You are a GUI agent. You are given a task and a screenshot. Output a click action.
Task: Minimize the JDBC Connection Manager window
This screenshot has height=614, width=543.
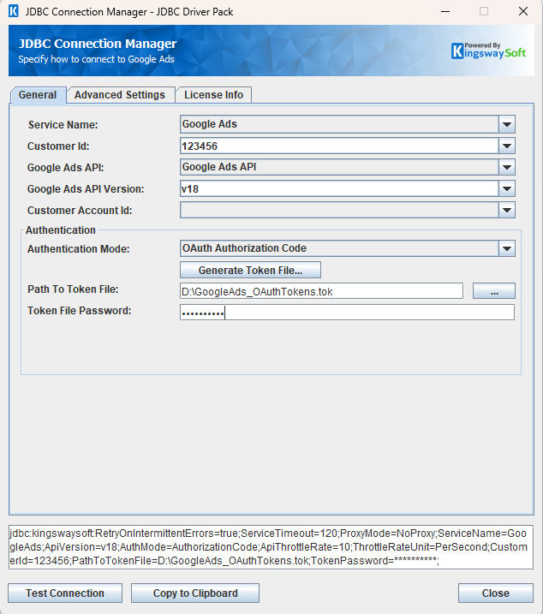pyautogui.click(x=445, y=11)
